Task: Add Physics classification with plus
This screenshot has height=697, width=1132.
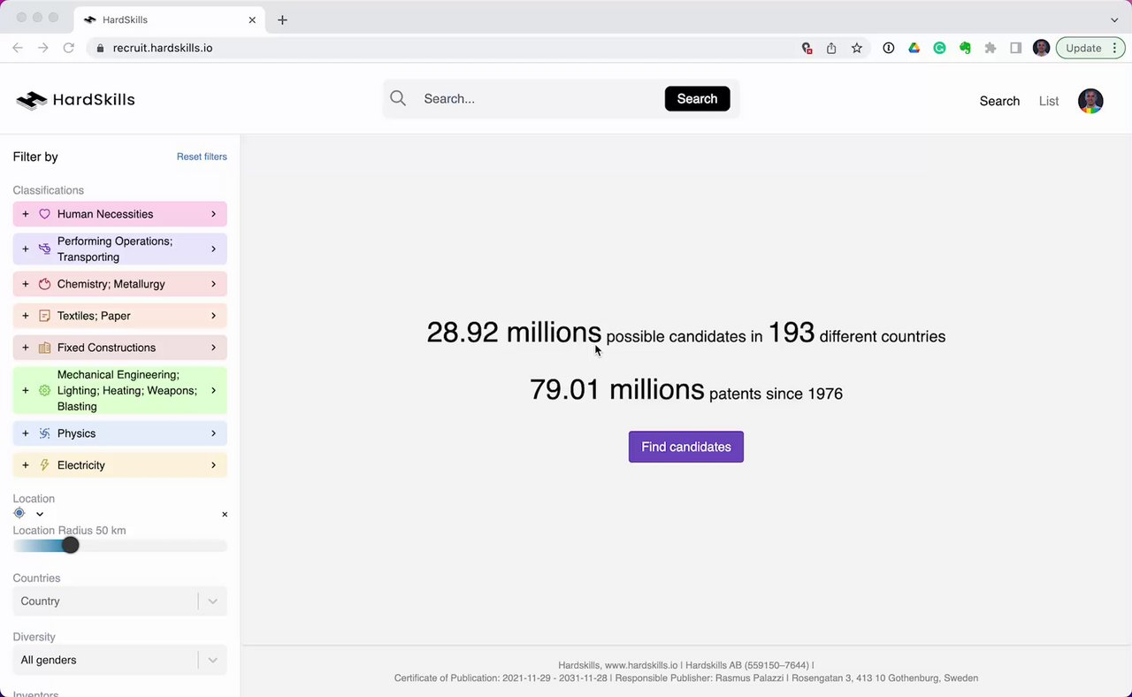Action: (x=26, y=433)
